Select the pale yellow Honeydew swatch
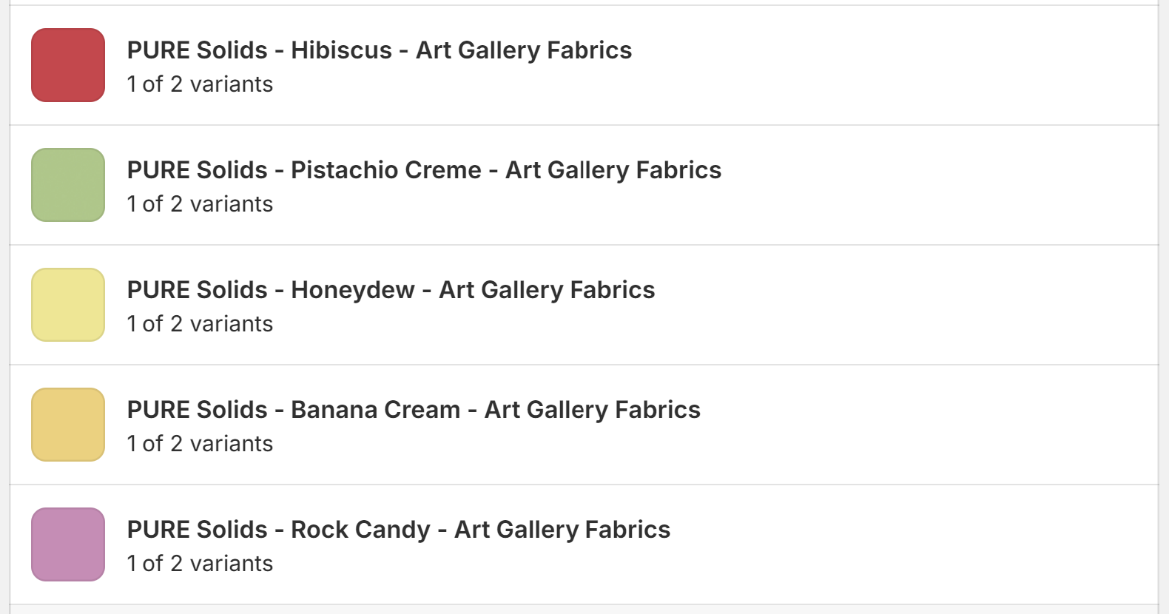 pos(68,305)
